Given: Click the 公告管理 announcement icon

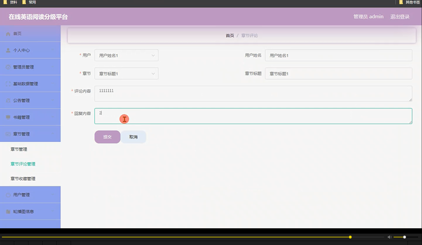Looking at the screenshot, I should click(x=8, y=100).
